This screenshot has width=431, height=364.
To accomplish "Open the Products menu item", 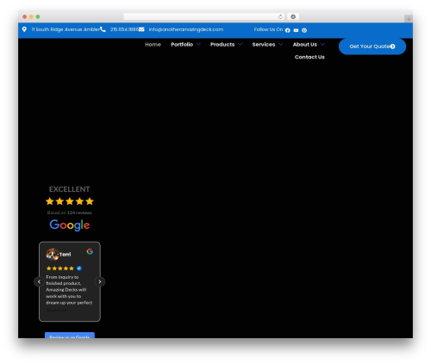I will point(222,45).
